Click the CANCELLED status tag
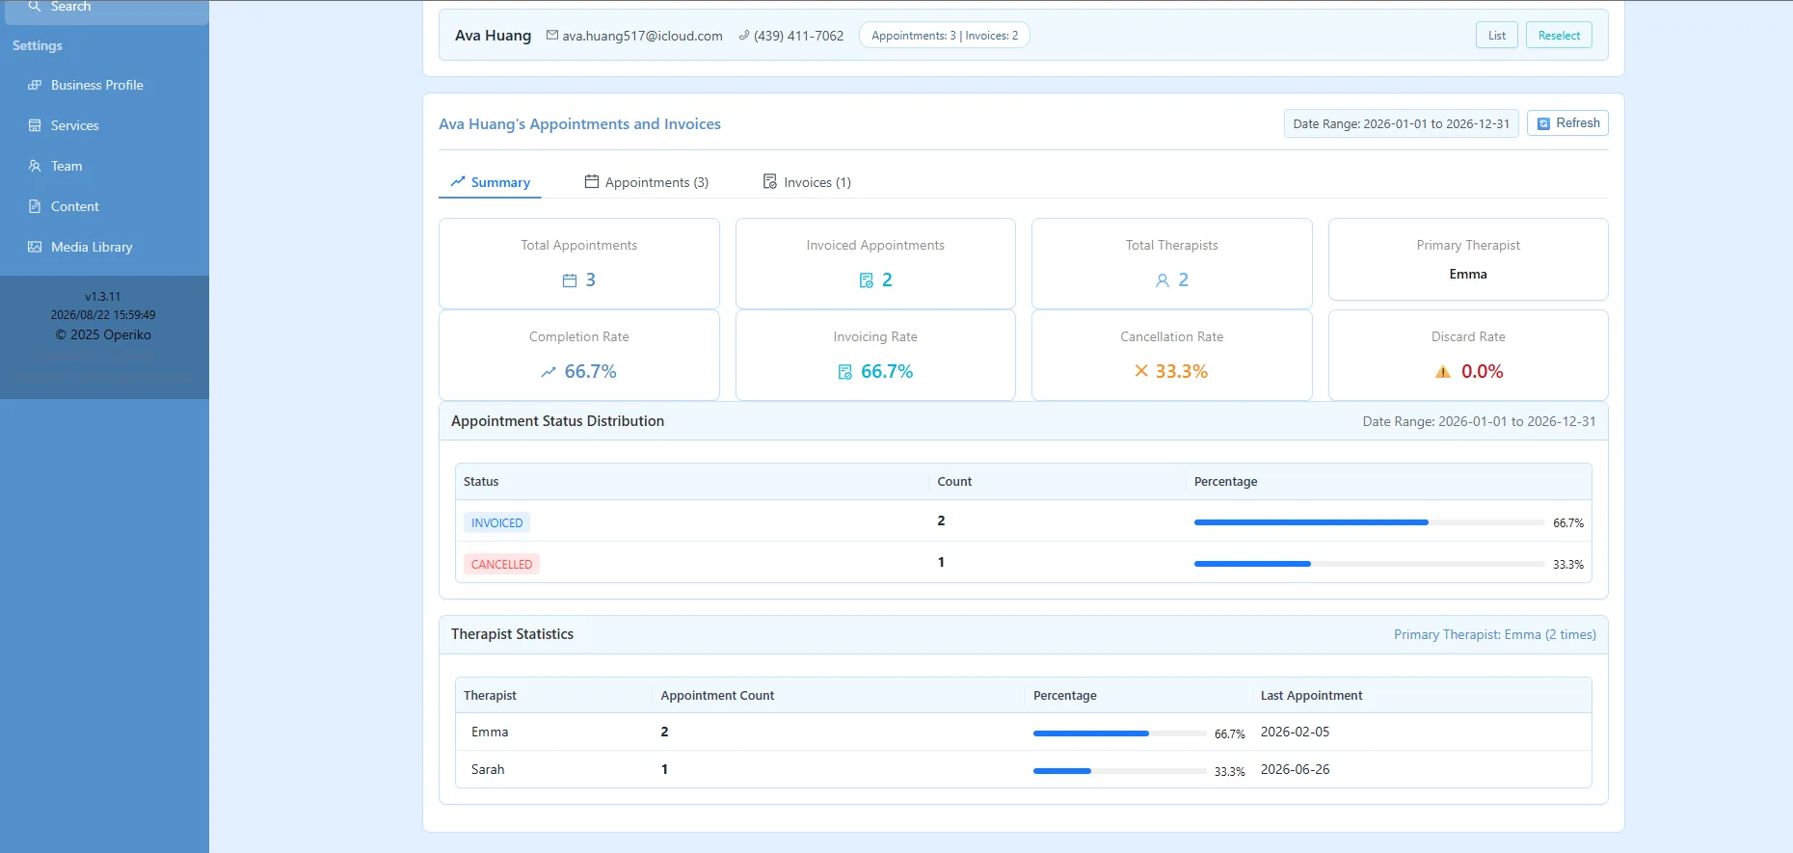Viewport: 1793px width, 853px height. (x=501, y=564)
